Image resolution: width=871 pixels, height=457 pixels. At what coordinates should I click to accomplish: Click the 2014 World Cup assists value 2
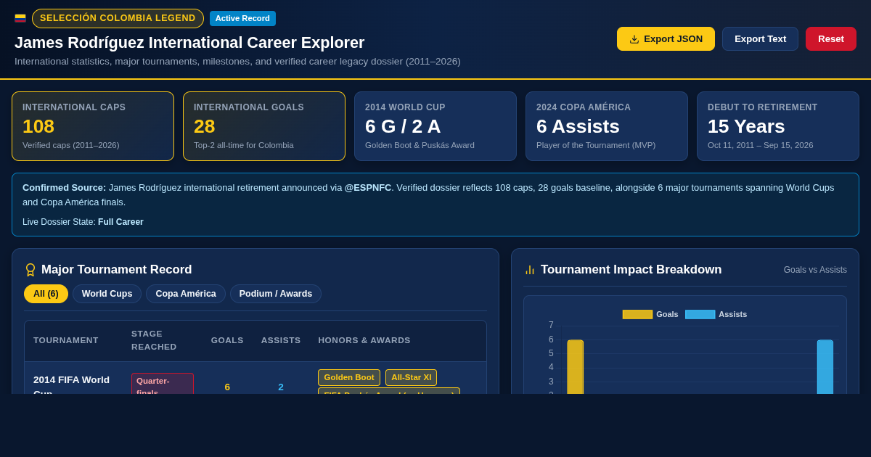click(x=281, y=387)
